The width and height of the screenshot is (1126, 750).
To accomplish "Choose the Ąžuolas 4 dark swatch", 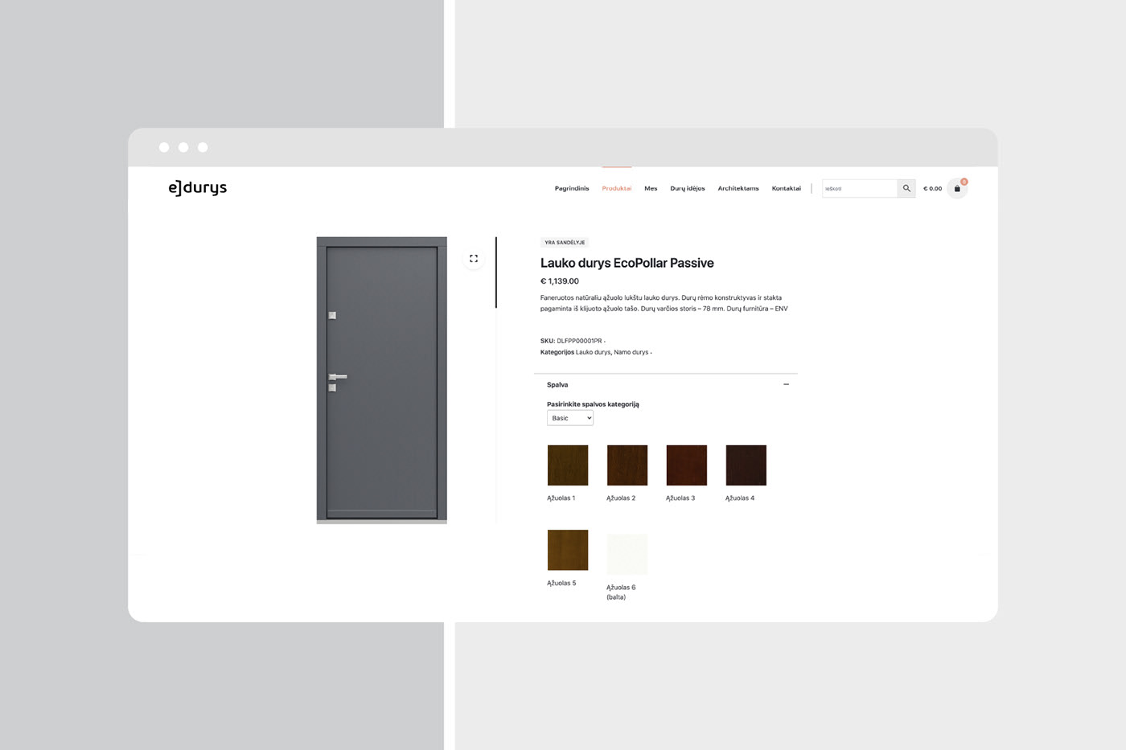I will point(746,465).
